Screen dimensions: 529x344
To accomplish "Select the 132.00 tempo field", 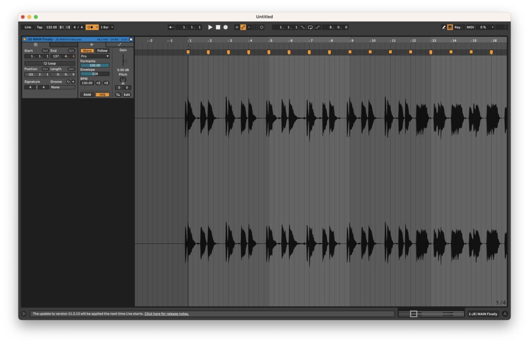I will pyautogui.click(x=52, y=27).
